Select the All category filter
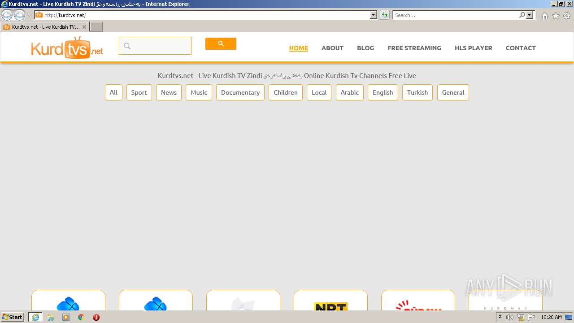Image resolution: width=574 pixels, height=323 pixels. click(x=113, y=92)
